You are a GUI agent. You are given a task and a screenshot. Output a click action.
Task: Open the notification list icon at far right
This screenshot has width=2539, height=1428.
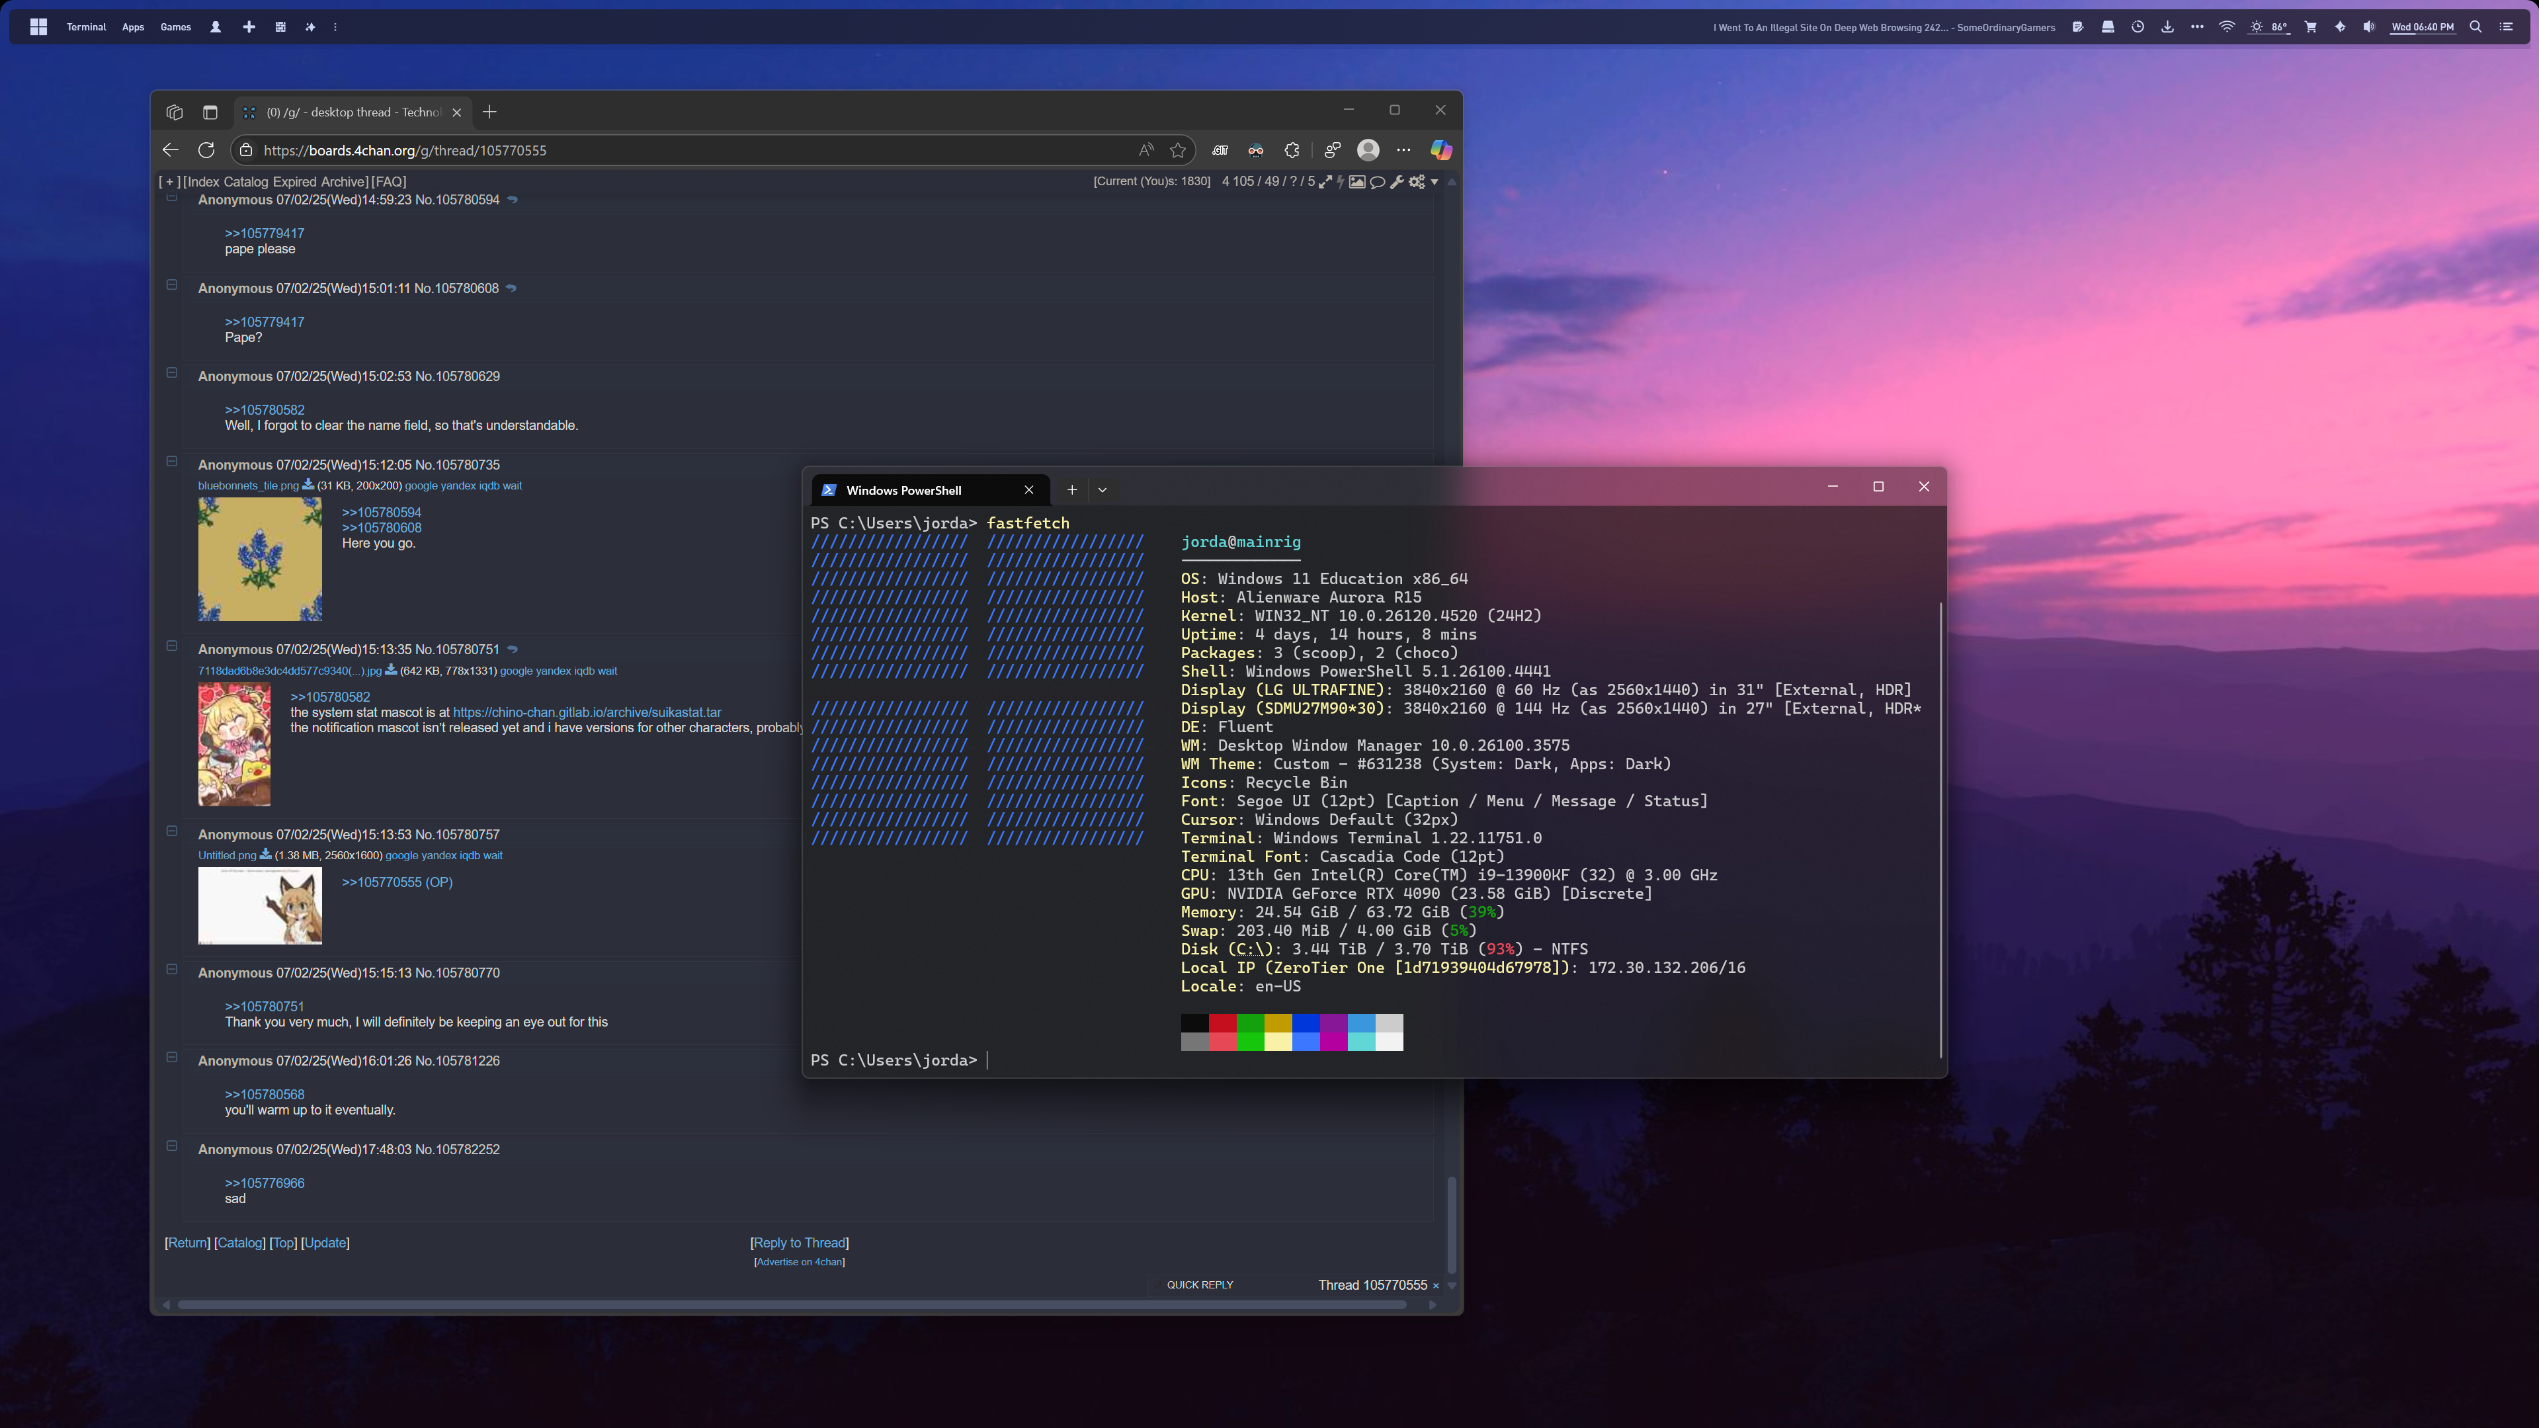(x=2505, y=26)
